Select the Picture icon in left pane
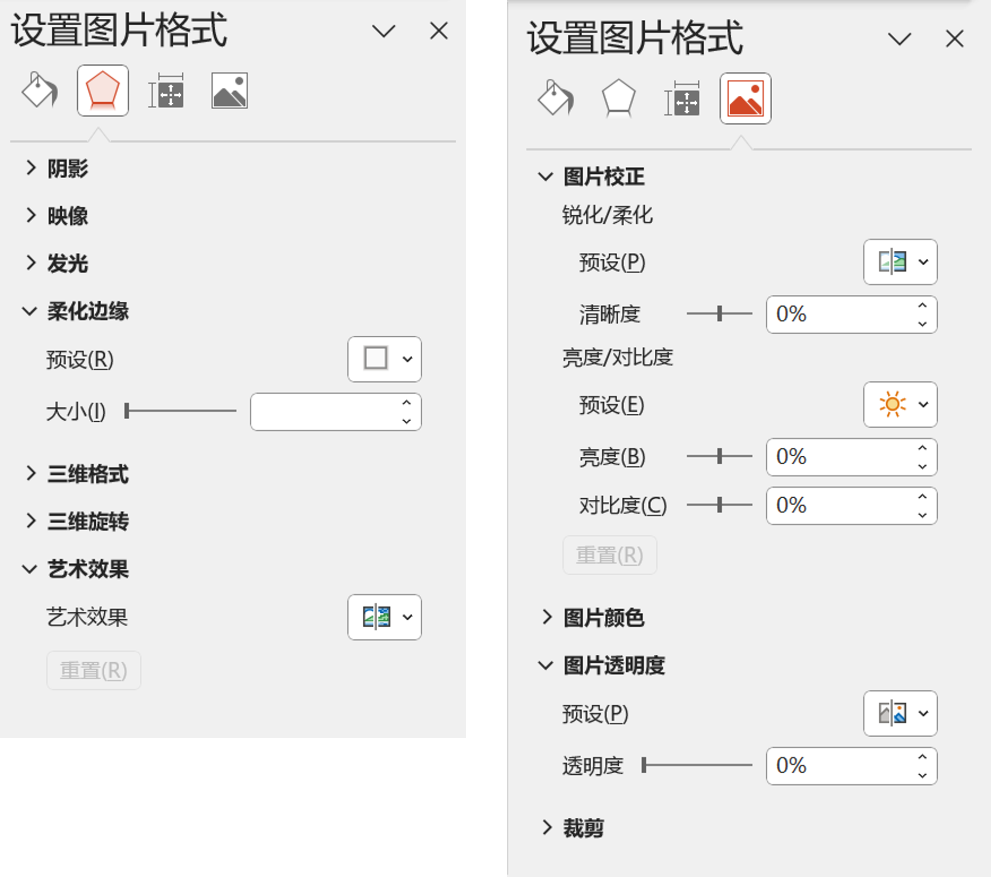 click(x=229, y=90)
